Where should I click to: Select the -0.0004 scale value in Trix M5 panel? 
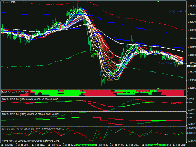(x=191, y=110)
